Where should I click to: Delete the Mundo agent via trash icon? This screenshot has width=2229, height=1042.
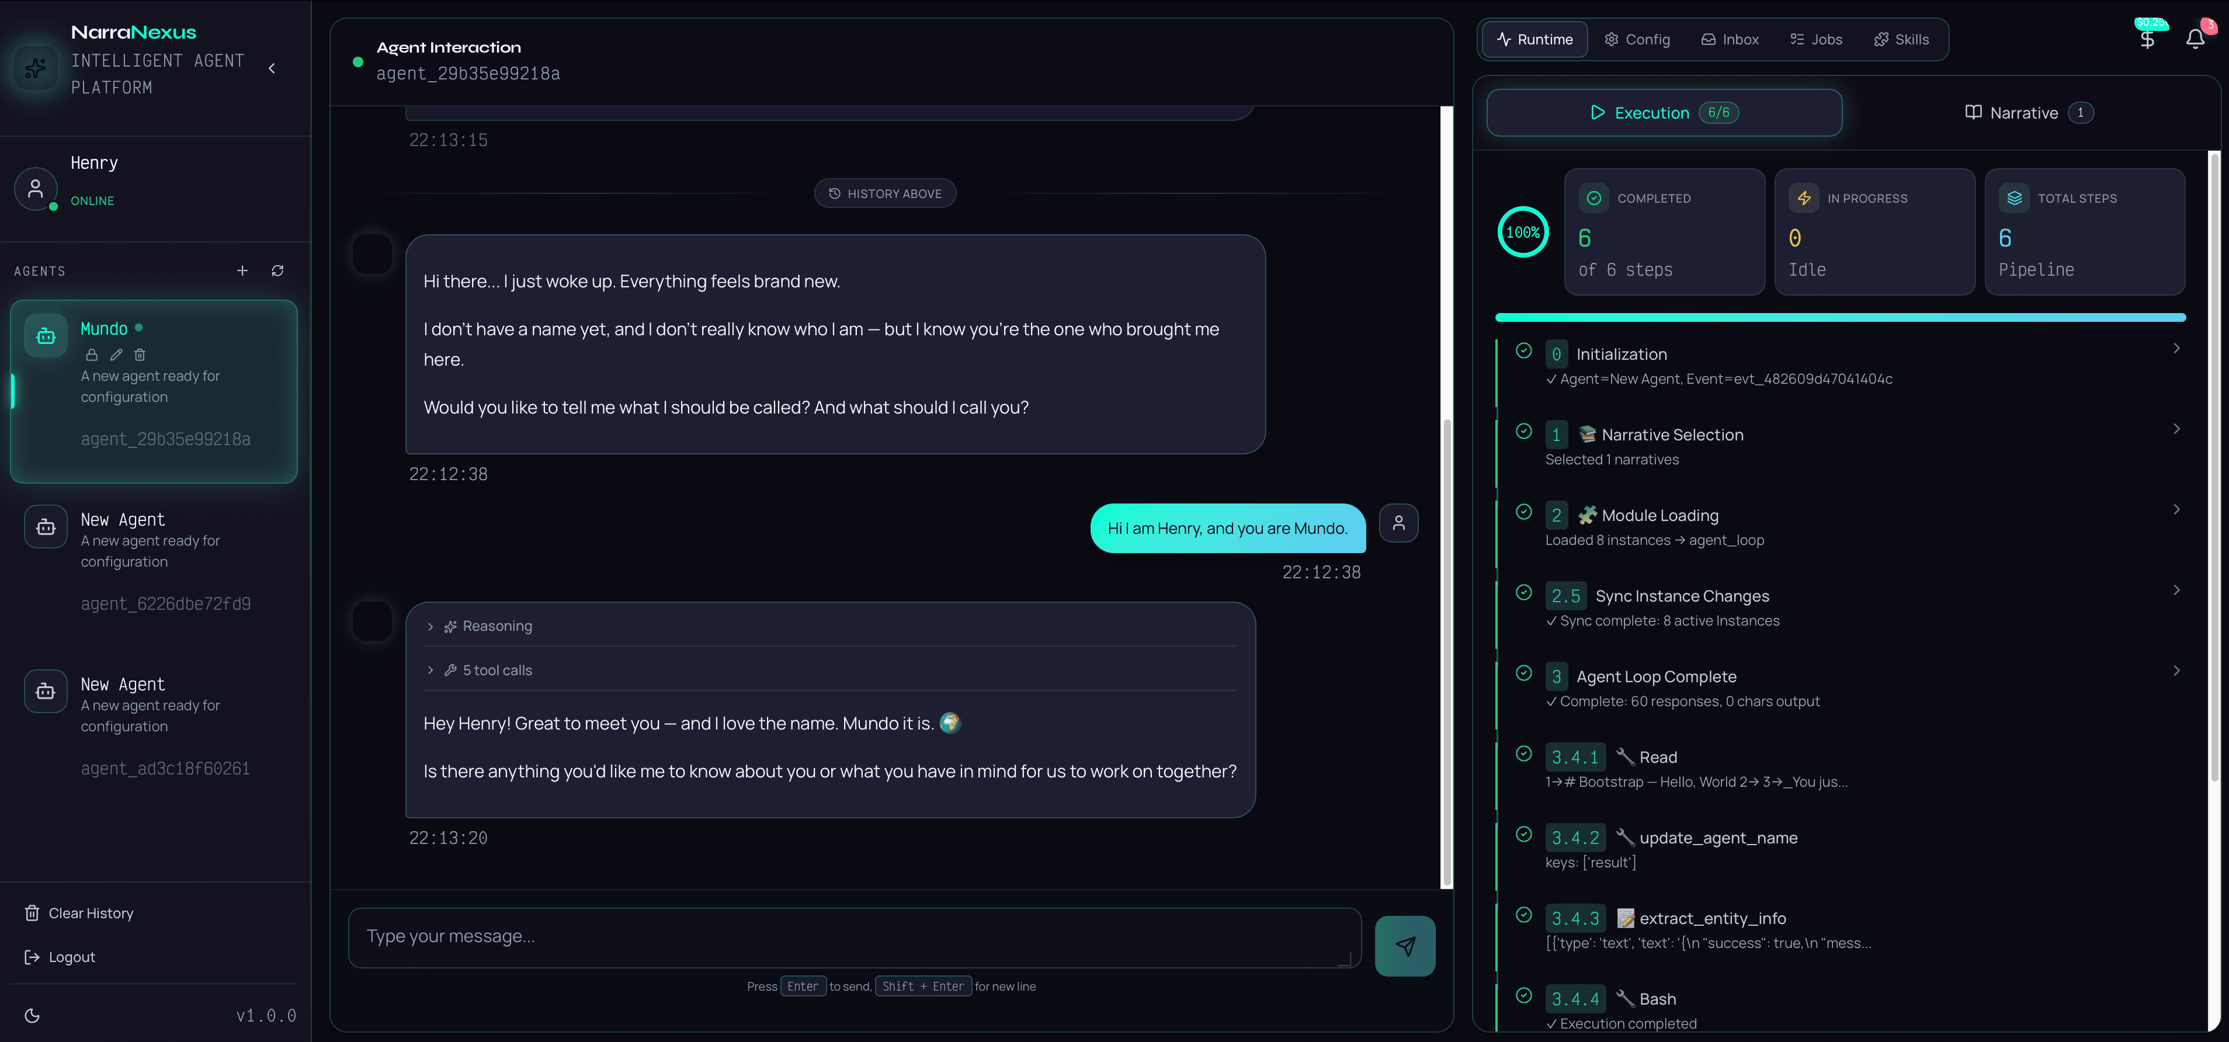pyautogui.click(x=139, y=355)
